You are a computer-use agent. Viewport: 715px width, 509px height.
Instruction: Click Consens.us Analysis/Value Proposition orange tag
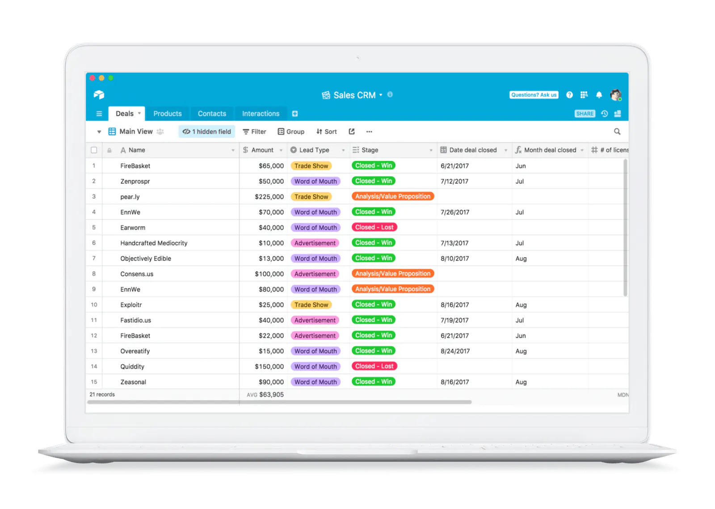coord(393,273)
